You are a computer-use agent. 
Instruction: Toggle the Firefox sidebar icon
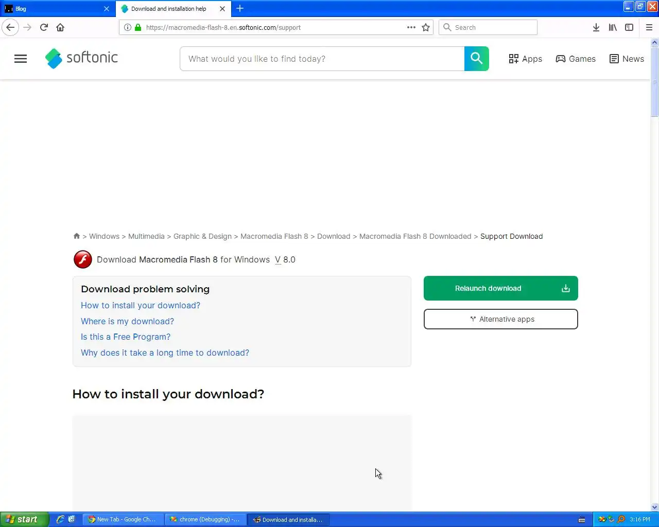click(x=629, y=27)
